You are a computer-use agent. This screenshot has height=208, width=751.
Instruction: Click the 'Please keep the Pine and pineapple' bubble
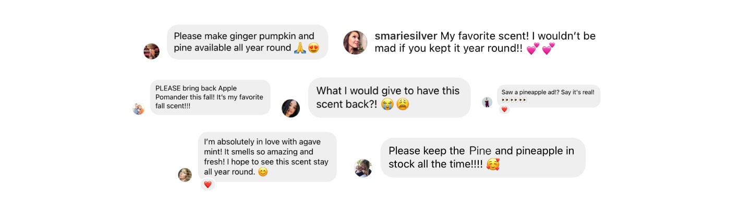point(483,158)
